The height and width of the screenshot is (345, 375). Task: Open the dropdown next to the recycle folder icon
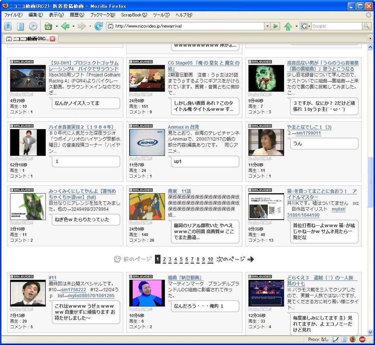tap(57, 26)
